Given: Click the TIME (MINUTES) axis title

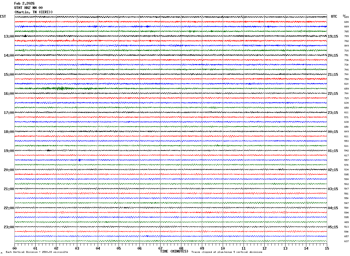Looking at the screenshot, I should click(174, 251).
